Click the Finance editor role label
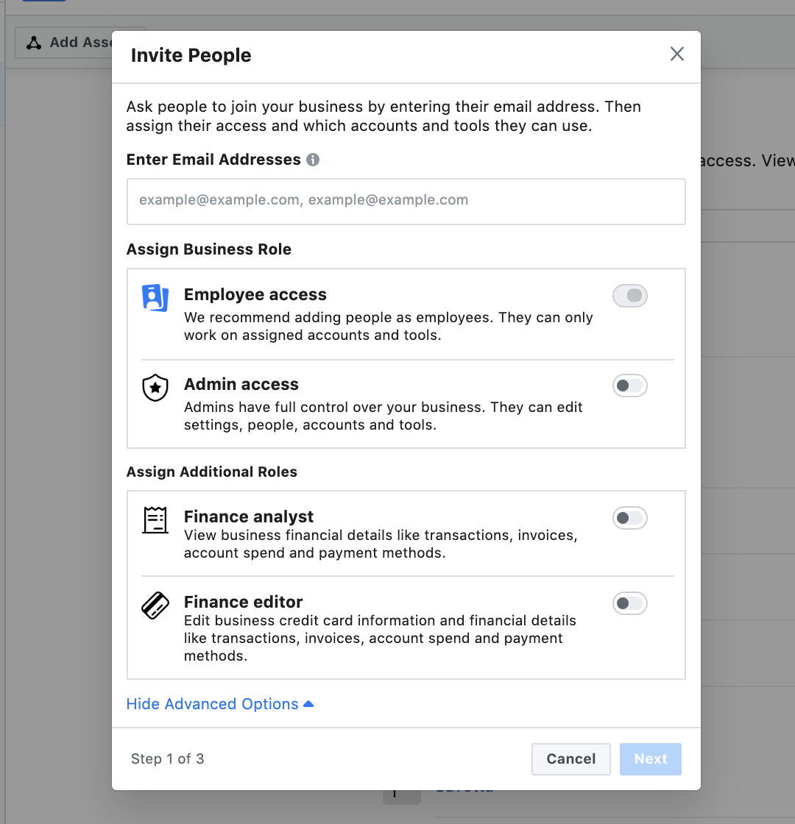795x824 pixels. (243, 603)
